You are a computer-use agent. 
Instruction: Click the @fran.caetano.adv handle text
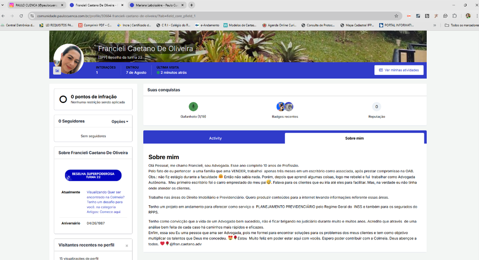tap(186, 244)
